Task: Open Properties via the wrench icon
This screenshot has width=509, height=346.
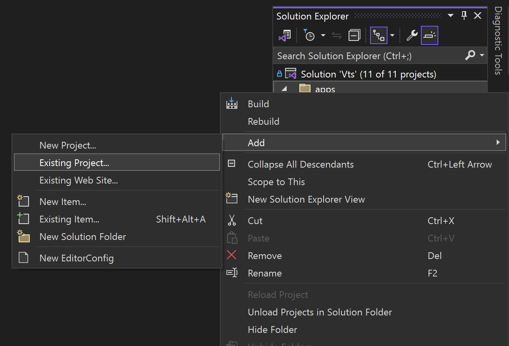Action: pyautogui.click(x=412, y=36)
